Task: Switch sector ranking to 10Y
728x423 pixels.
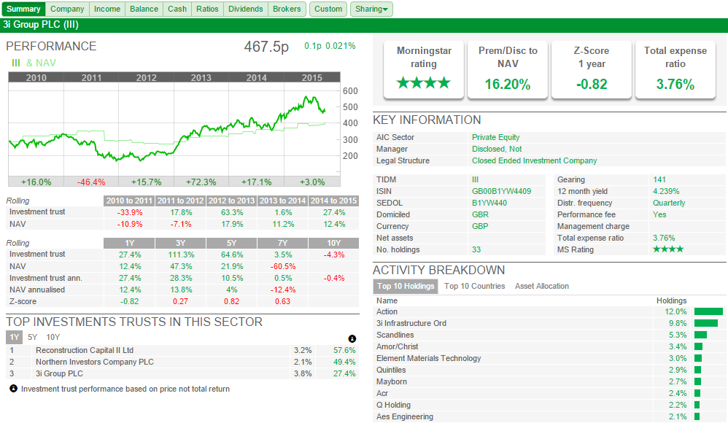Action: (53, 337)
